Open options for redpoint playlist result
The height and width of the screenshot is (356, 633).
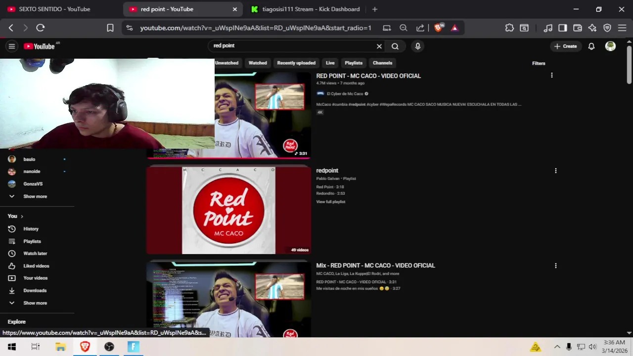tap(556, 171)
